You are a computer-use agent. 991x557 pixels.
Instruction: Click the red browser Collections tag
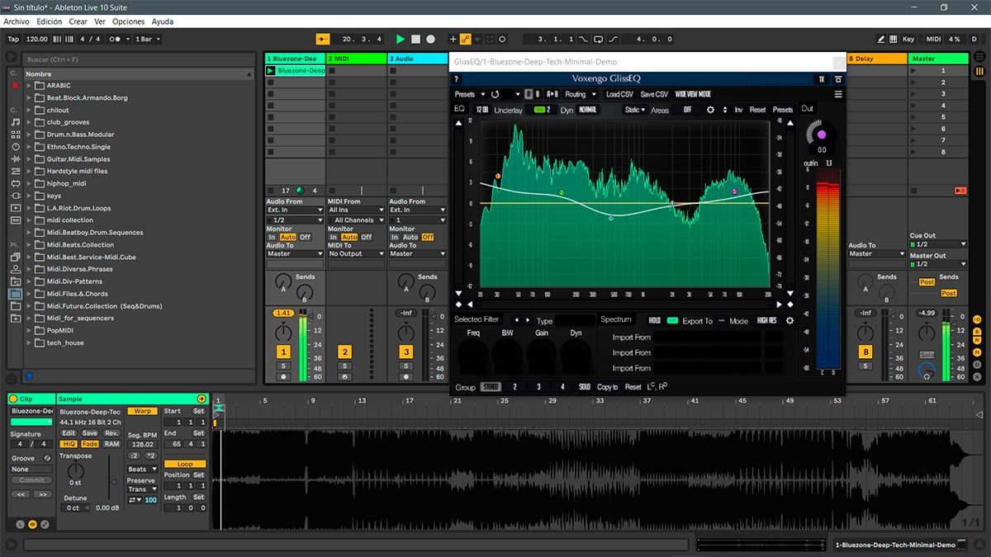pyautogui.click(x=15, y=85)
